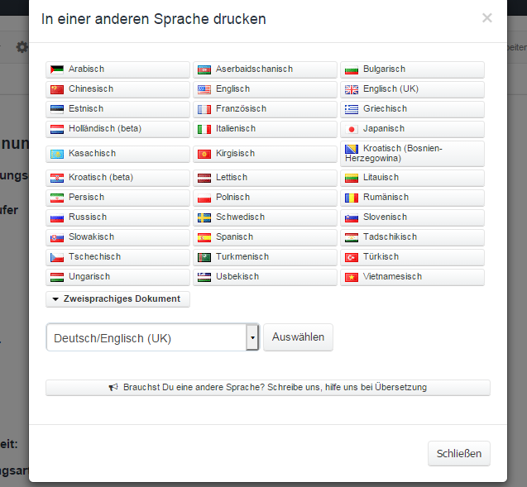The image size is (527, 487).
Task: Click the Kazakh flag icon
Action: tap(57, 154)
